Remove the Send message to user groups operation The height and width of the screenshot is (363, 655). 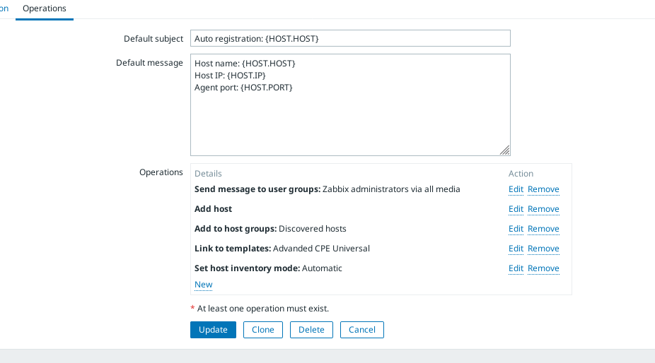click(x=543, y=189)
